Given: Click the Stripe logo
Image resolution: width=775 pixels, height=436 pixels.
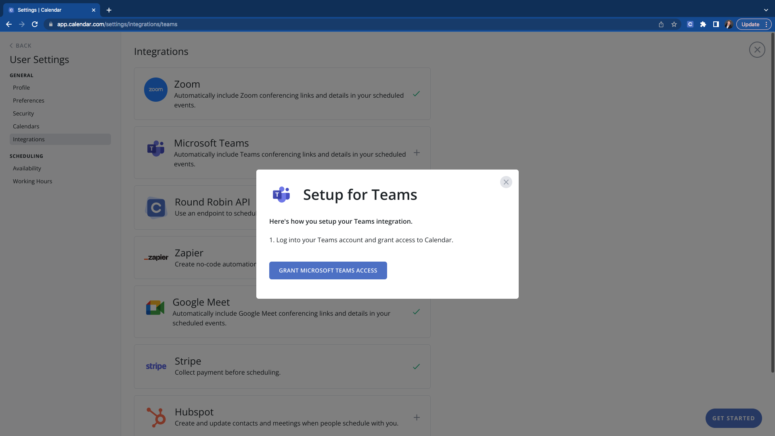Looking at the screenshot, I should click(x=156, y=367).
